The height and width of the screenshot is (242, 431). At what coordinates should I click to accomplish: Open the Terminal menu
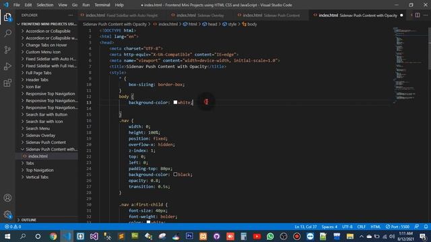coord(102,5)
